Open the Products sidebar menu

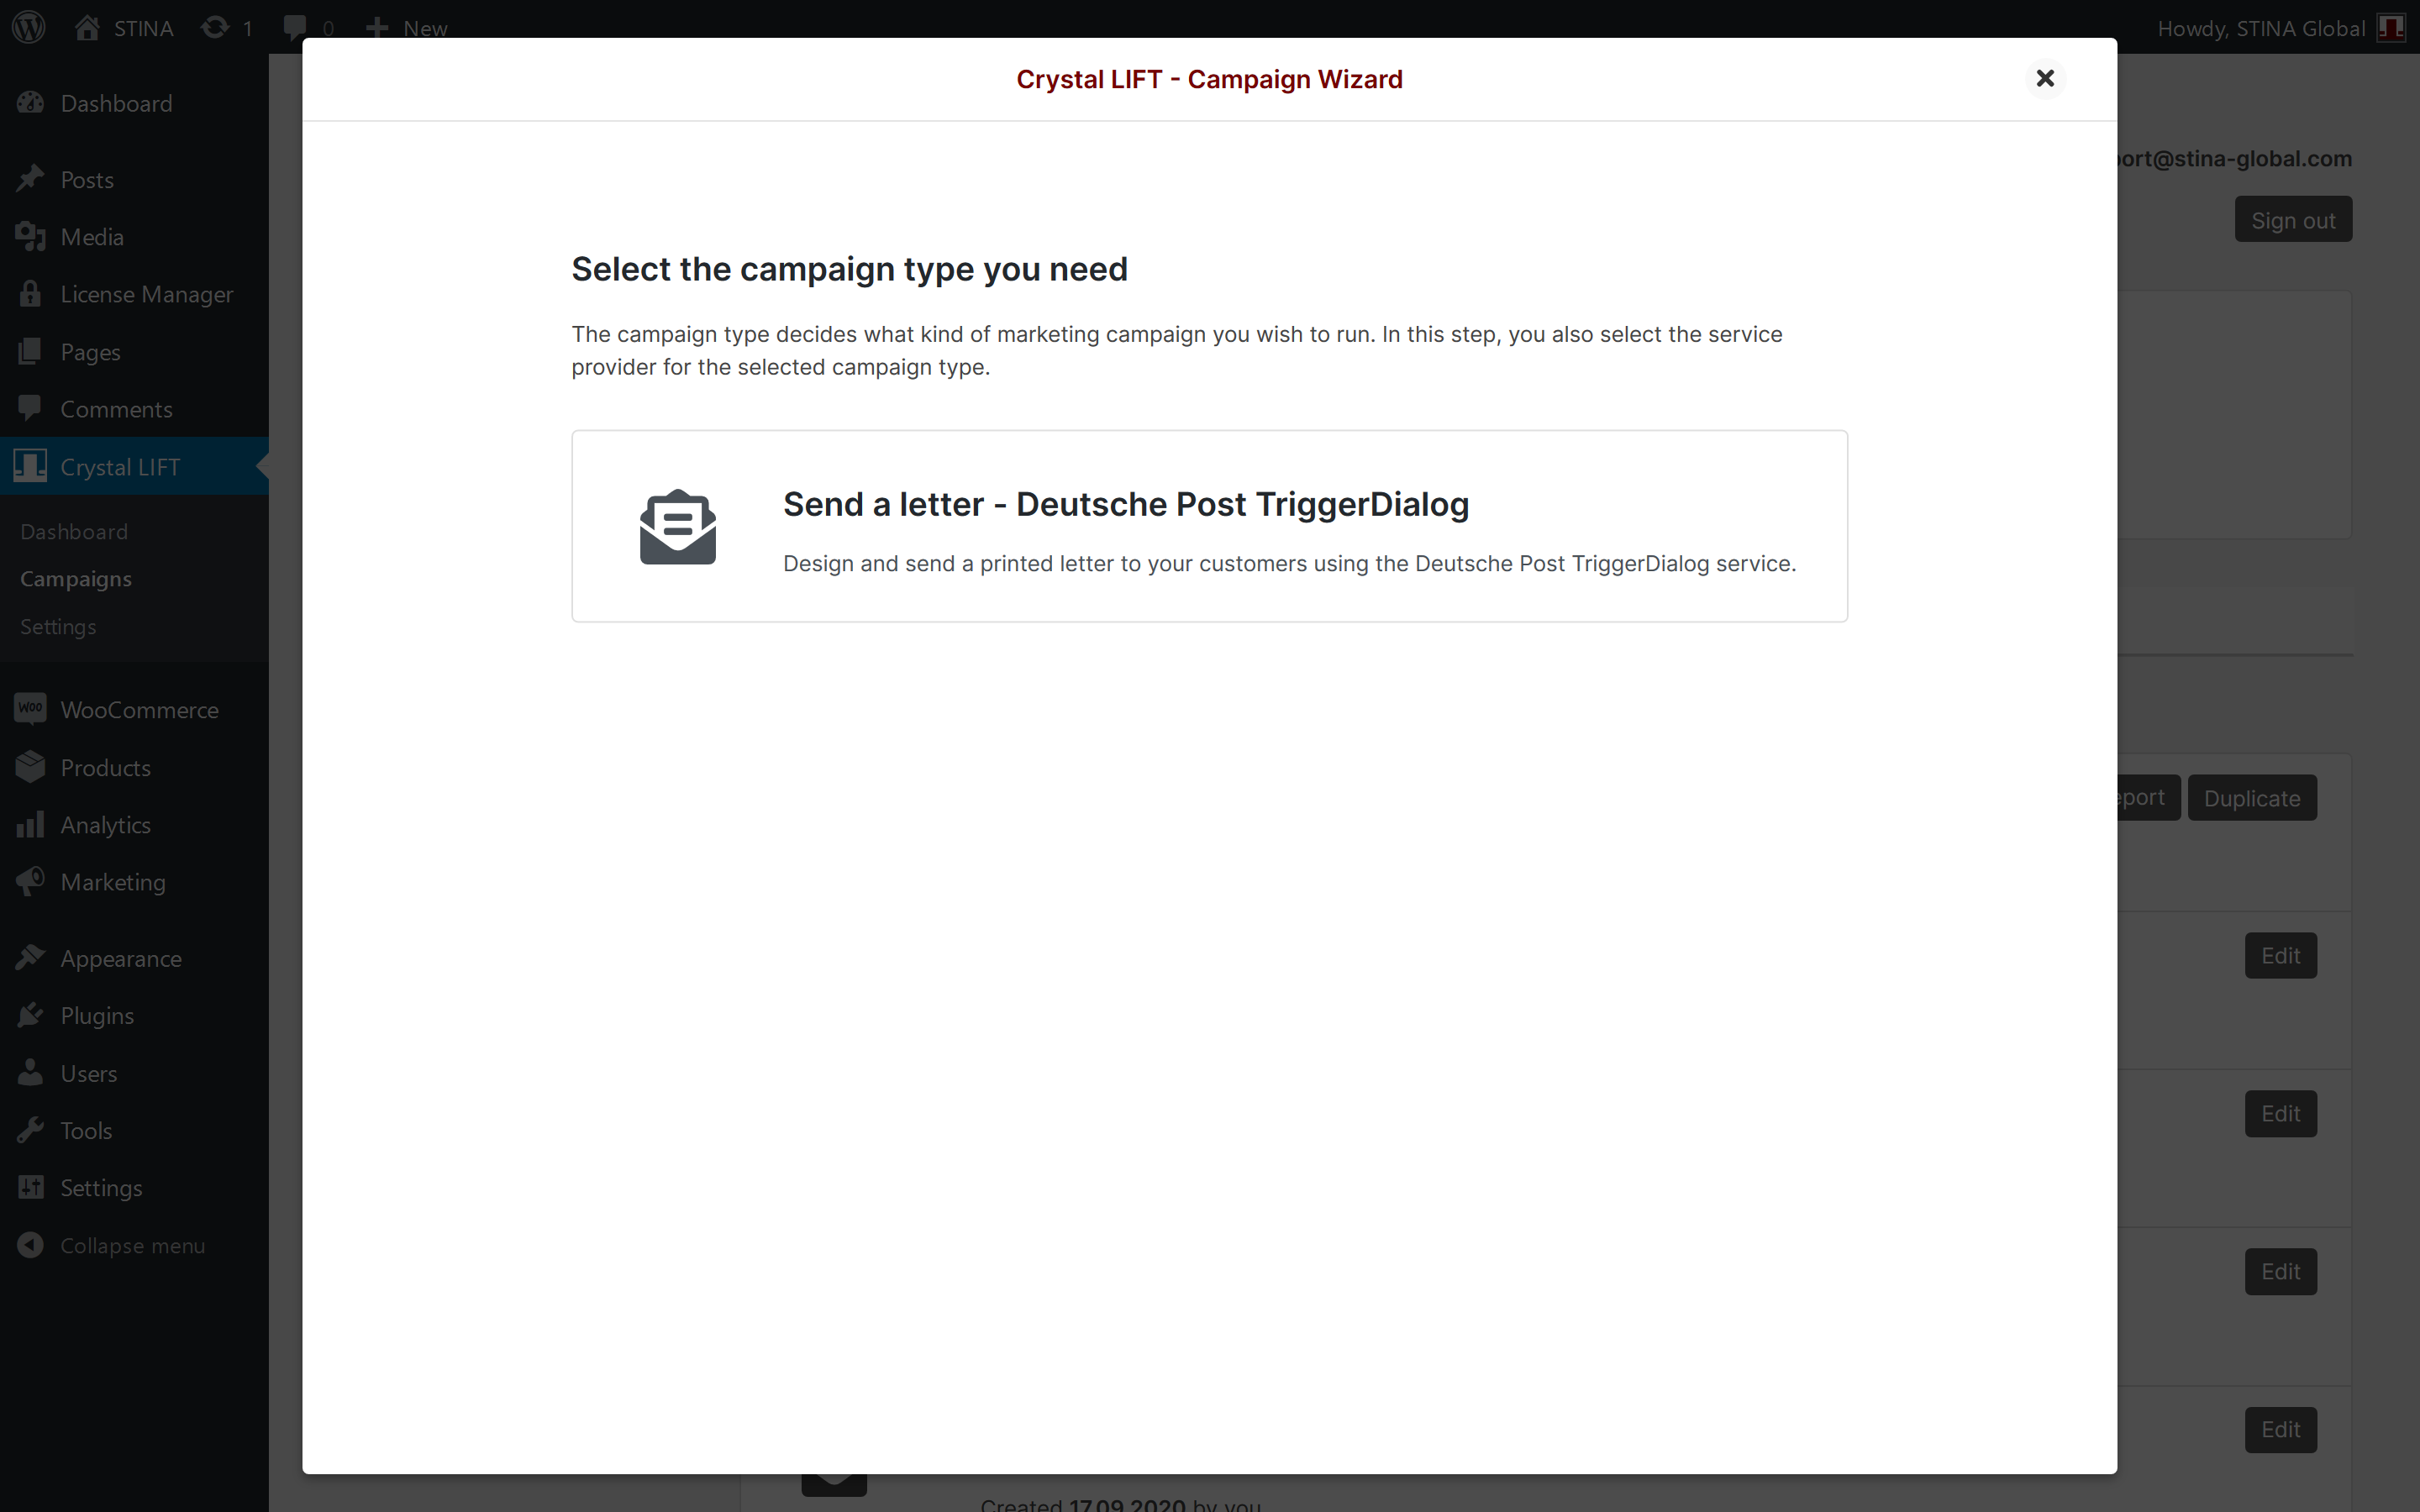(105, 768)
